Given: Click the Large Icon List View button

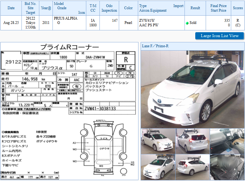Looking at the screenshot, I should click(x=220, y=36).
